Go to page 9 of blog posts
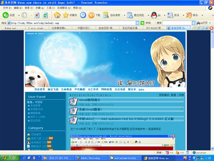The image size is (214, 161). [106, 95]
